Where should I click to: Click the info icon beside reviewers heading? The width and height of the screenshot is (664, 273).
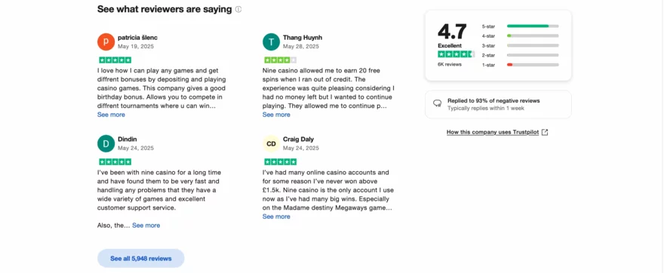click(238, 9)
